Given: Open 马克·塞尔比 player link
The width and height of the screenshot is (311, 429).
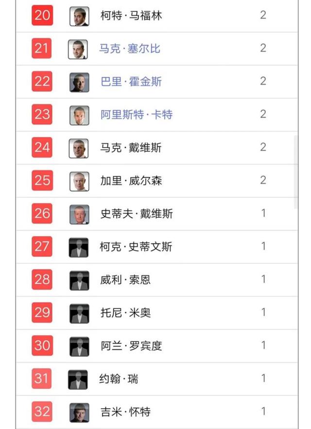Looking at the screenshot, I should click(x=129, y=49).
